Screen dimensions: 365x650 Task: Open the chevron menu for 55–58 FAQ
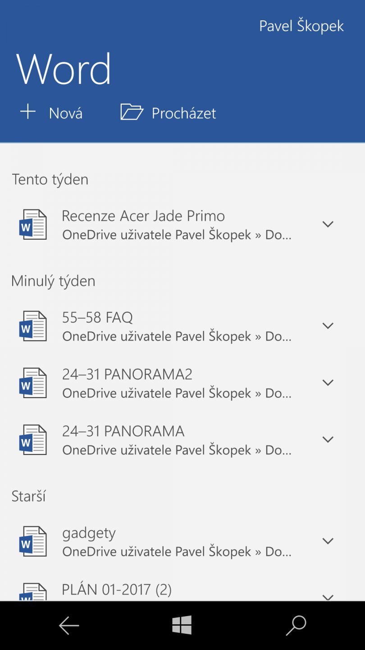(328, 325)
